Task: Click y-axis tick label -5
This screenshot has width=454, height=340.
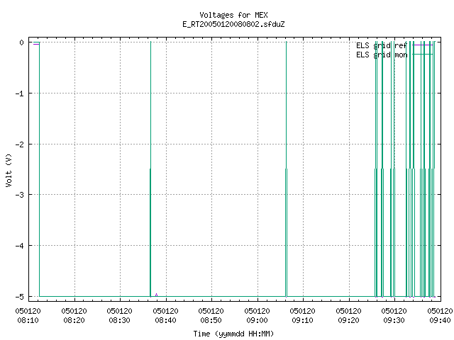Action: point(20,297)
